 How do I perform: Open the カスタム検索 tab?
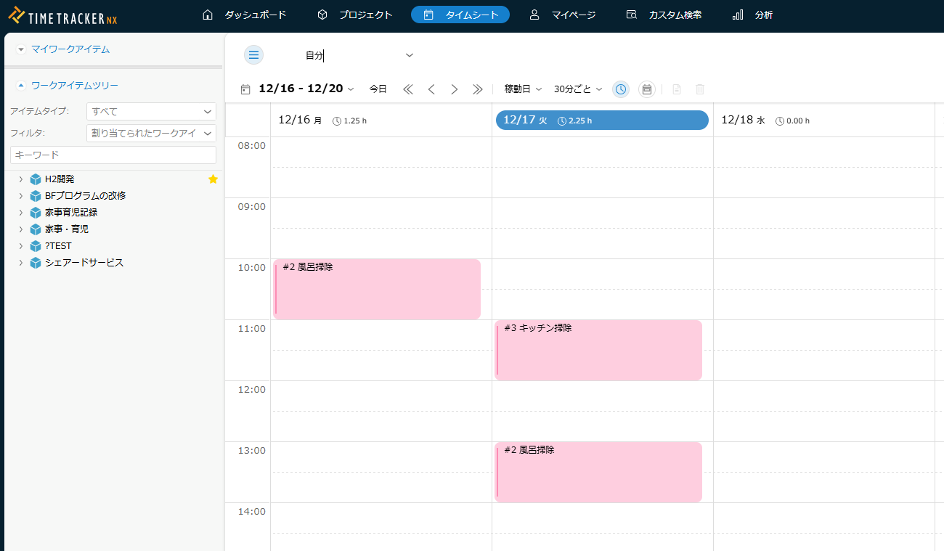pos(664,15)
